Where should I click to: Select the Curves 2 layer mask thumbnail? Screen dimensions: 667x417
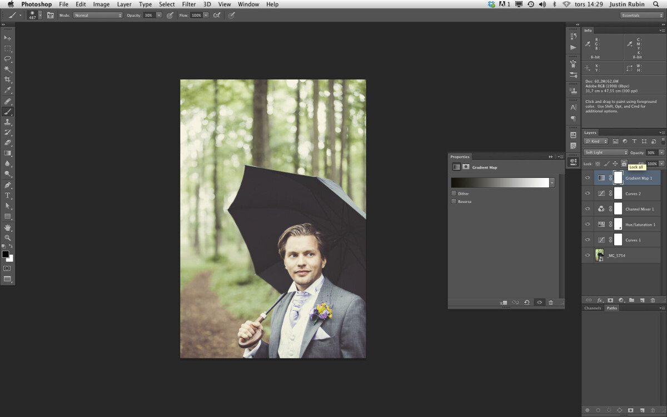[x=618, y=193]
